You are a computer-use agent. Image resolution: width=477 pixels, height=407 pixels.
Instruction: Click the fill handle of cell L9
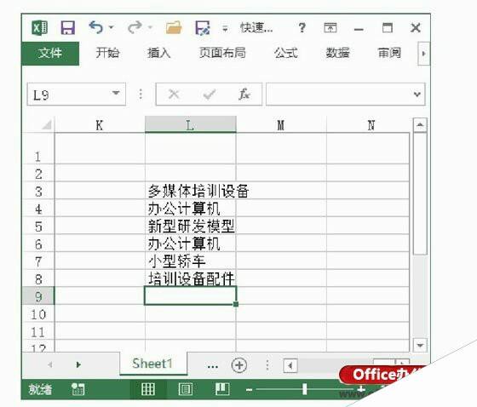(x=236, y=304)
